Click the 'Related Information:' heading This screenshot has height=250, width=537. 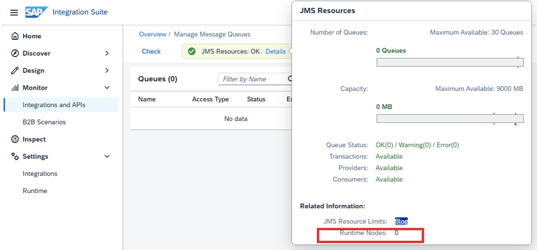[x=332, y=206]
